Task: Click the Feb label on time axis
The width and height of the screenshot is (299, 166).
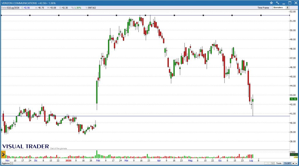Action: pos(98,160)
